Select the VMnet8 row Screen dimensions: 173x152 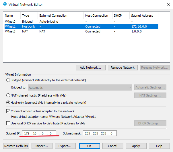pos(81,31)
